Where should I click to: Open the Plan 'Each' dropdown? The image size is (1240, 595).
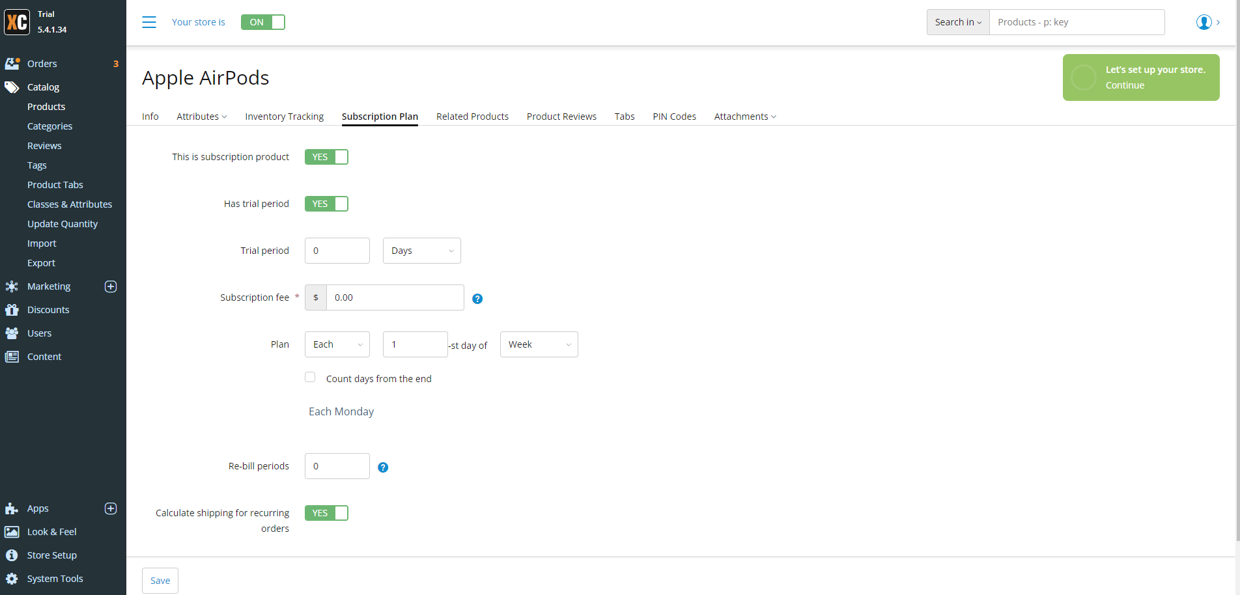pyautogui.click(x=337, y=344)
